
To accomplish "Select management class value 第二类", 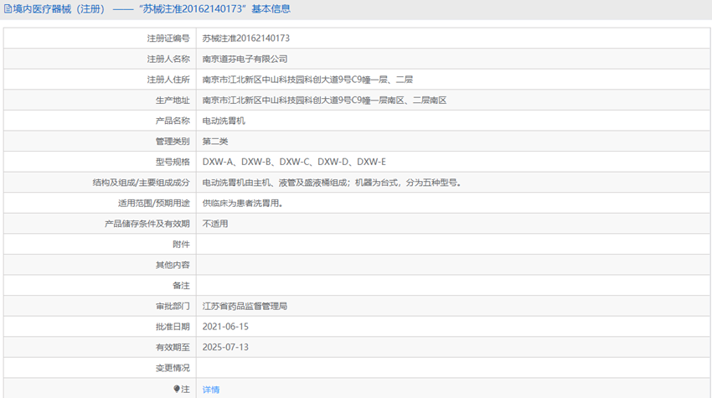I will (x=214, y=142).
